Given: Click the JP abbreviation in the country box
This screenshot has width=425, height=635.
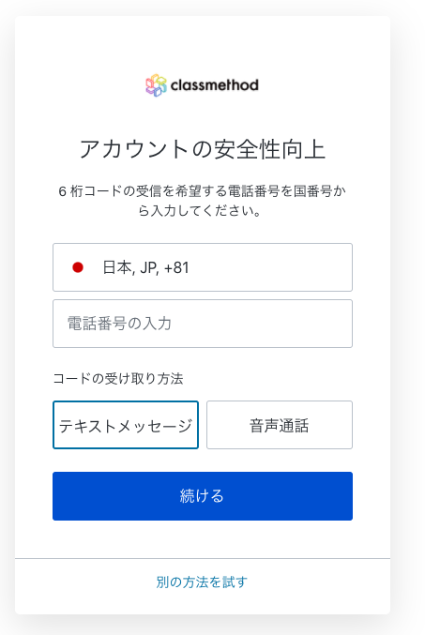Looking at the screenshot, I should tap(148, 267).
